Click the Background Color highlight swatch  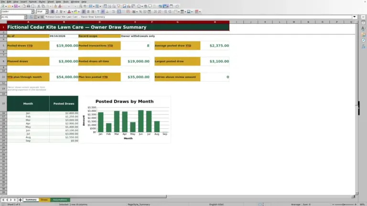click(76, 11)
